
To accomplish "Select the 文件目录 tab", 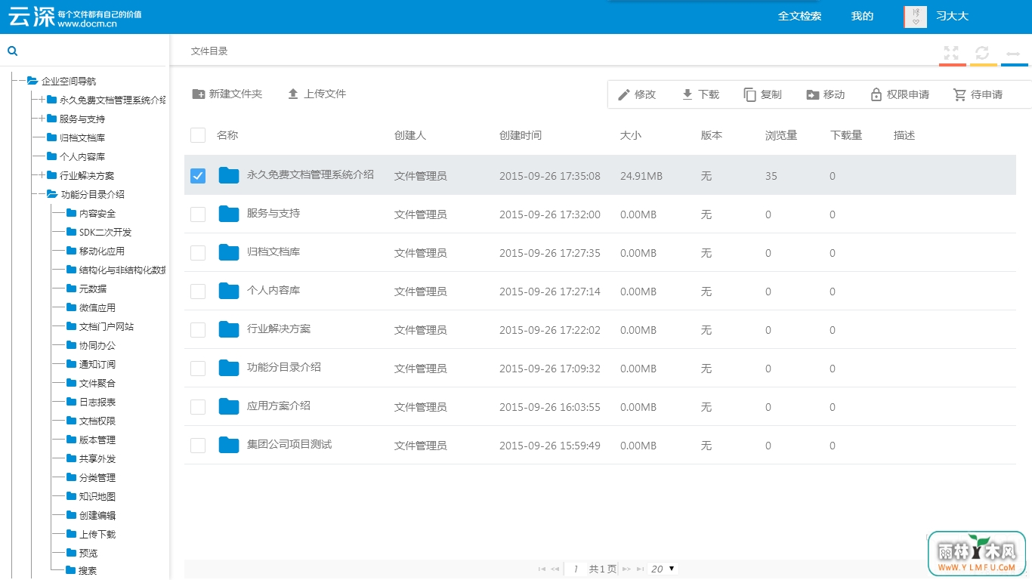I will (x=209, y=51).
